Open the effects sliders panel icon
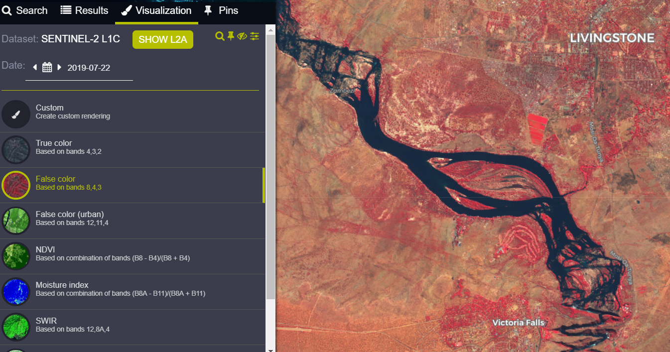Image resolution: width=670 pixels, height=352 pixels. [x=255, y=36]
